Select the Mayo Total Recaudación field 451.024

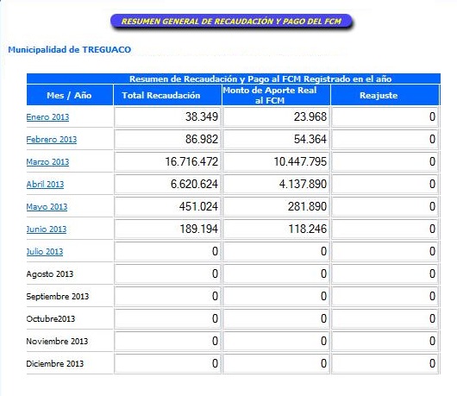[167, 206]
